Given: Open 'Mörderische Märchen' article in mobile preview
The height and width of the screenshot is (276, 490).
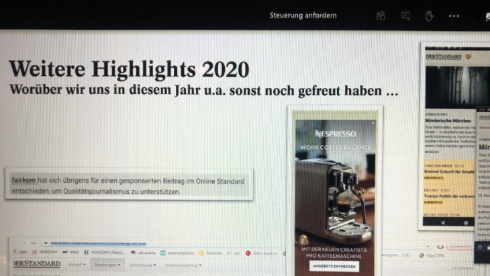Looking at the screenshot, I should (x=444, y=120).
